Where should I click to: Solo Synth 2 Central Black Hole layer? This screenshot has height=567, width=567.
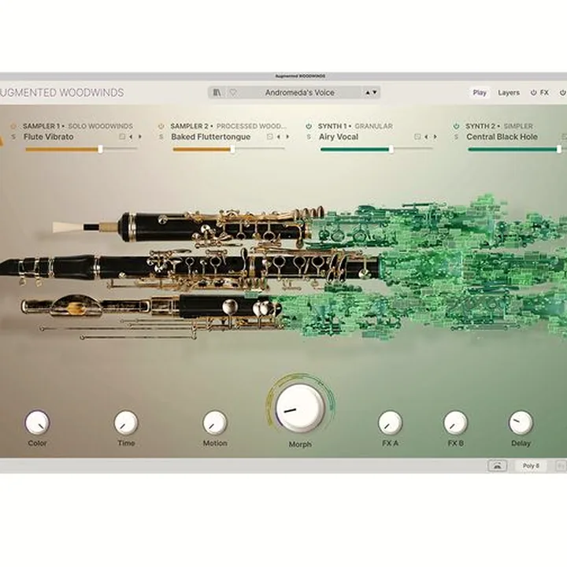[456, 137]
